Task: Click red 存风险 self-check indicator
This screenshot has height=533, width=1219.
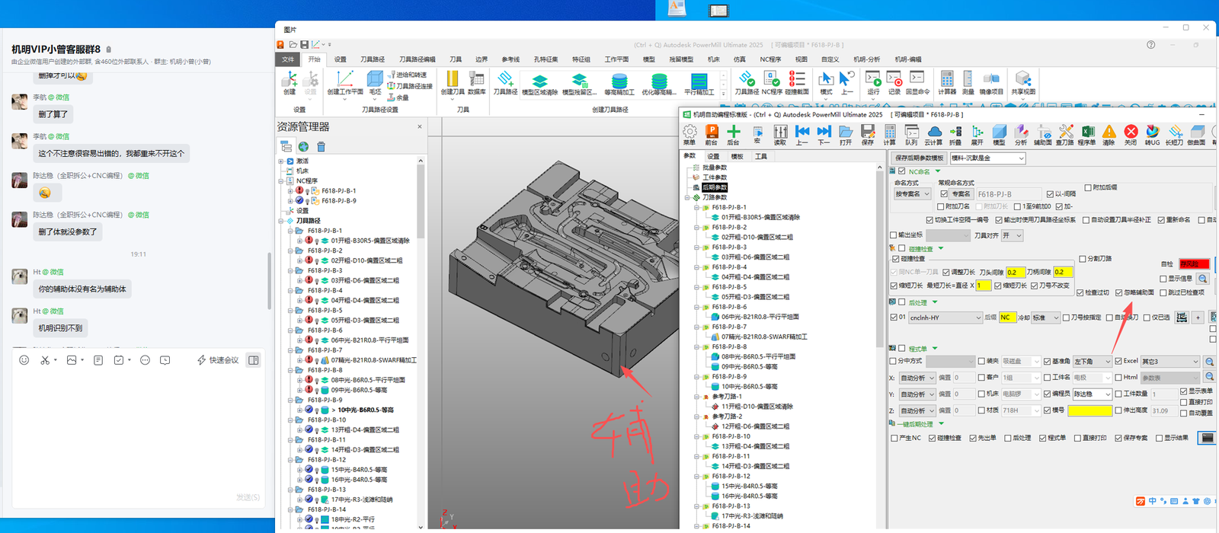Action: point(1195,263)
